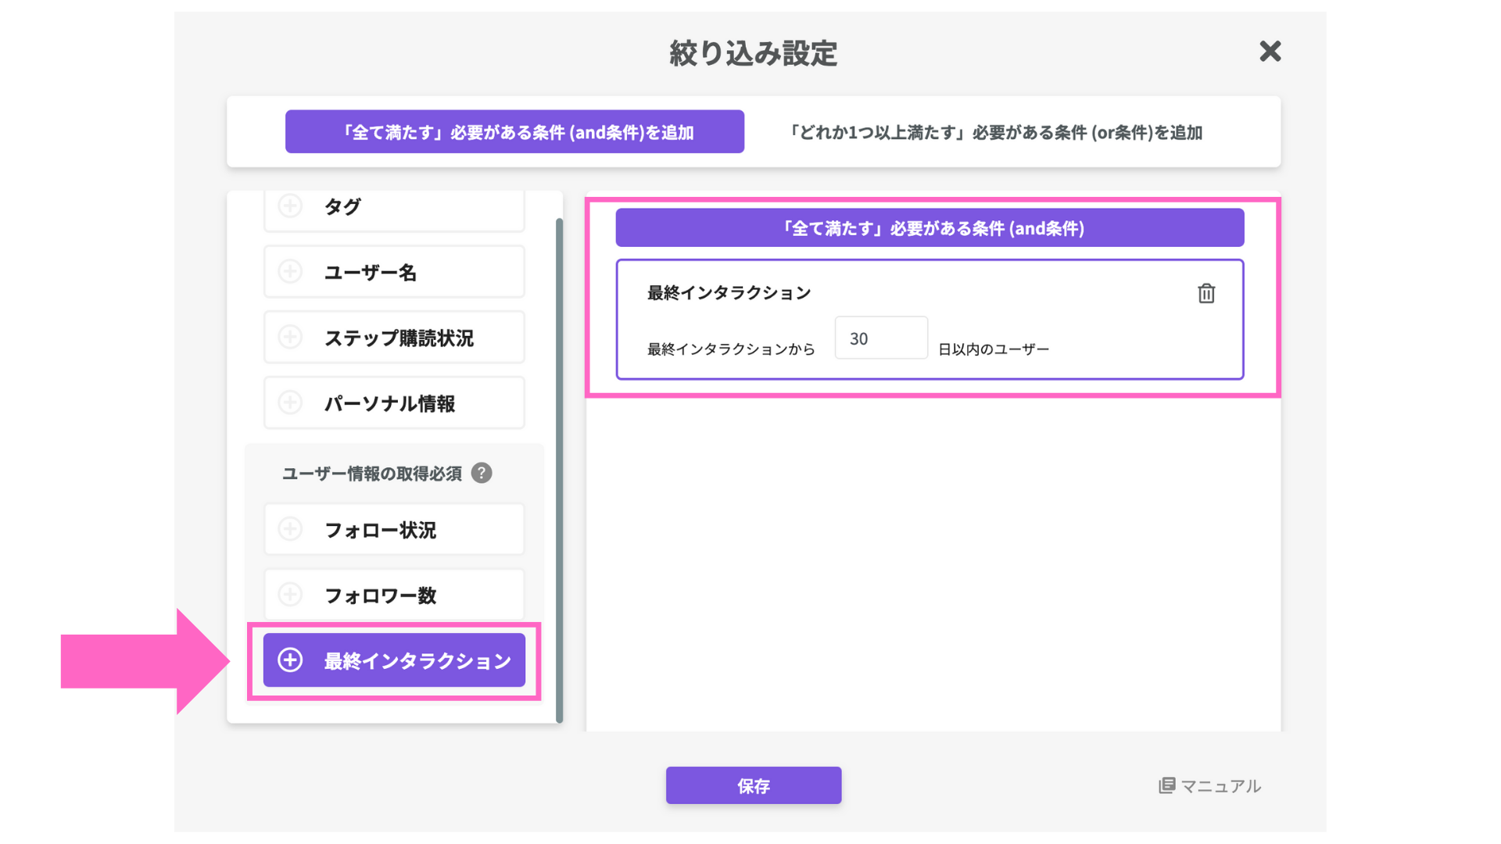Click the plus icon beside フォロワー数
Screen dimensions: 1501x844
pos(290,595)
